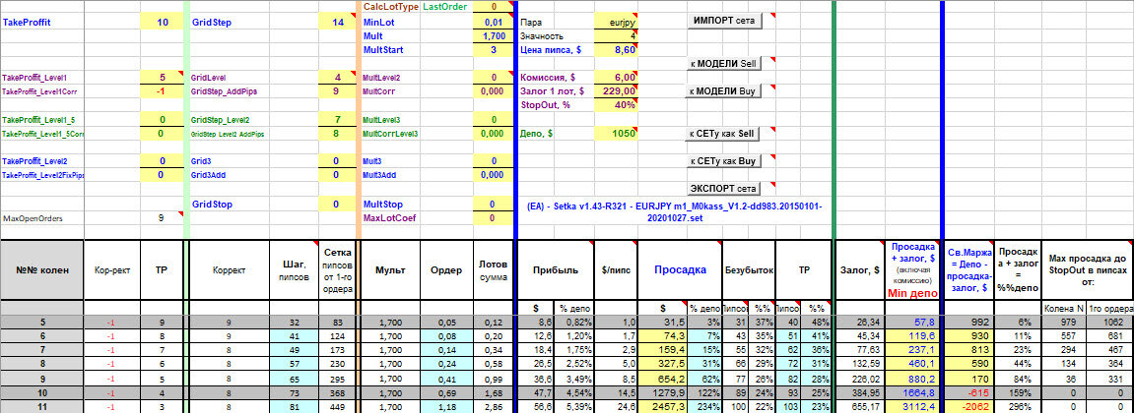Viewport: 1134px width, 413px height.
Task: Select Min депо cell 3112,4
Action: 914,406
